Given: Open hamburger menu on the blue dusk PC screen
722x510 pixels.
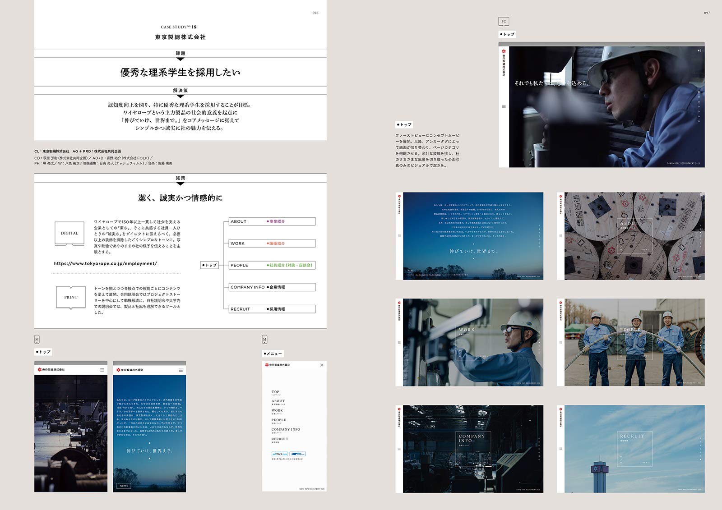Looking at the screenshot, I should 399,236.
